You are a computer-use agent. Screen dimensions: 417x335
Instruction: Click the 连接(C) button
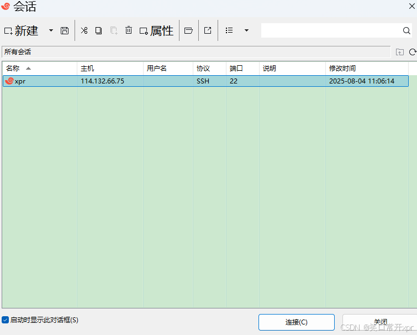pyautogui.click(x=296, y=322)
